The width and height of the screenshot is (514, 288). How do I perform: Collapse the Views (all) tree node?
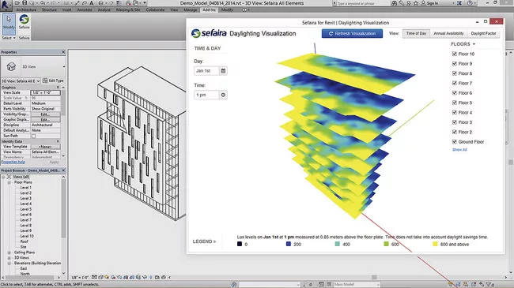point(3,177)
